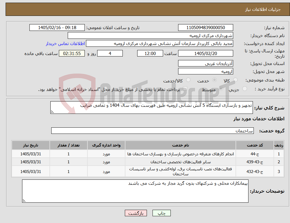Click the resize handle of buyer notes box
The image size is (290, 223).
click(x=24, y=201)
